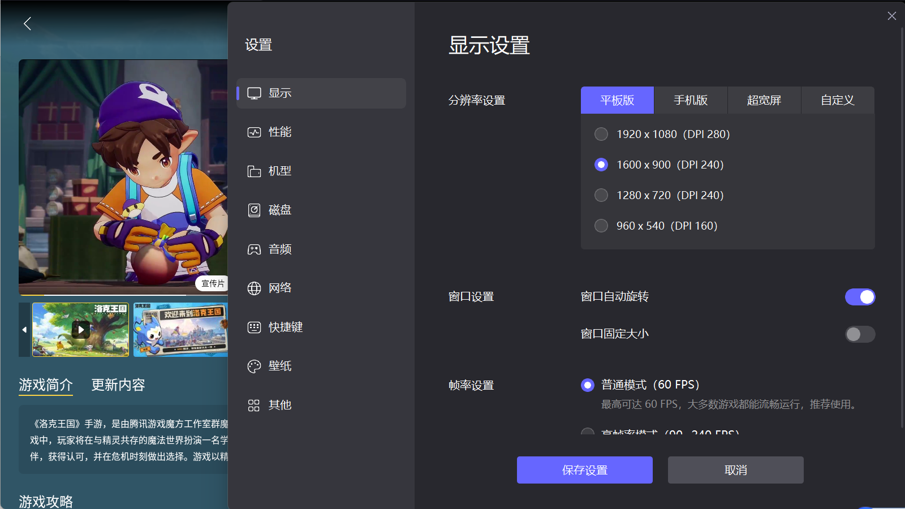Switch to the 自定义 resolution tab
The height and width of the screenshot is (509, 905).
coord(838,100)
